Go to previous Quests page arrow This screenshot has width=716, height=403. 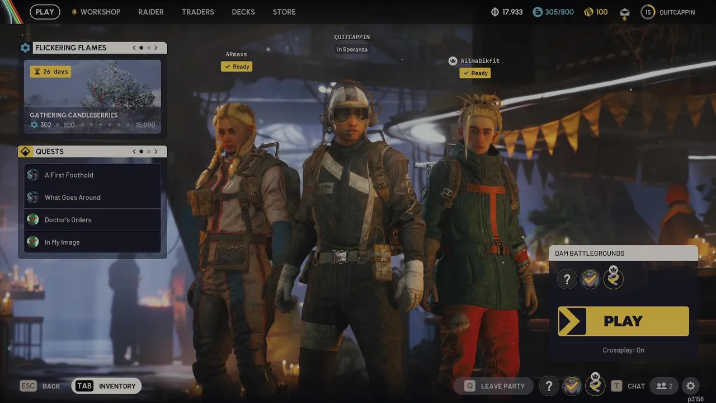point(134,152)
